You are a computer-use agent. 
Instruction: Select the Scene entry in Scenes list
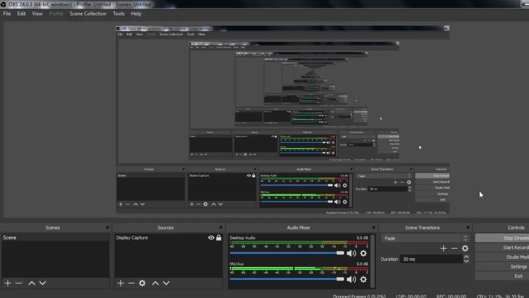[x=55, y=238]
